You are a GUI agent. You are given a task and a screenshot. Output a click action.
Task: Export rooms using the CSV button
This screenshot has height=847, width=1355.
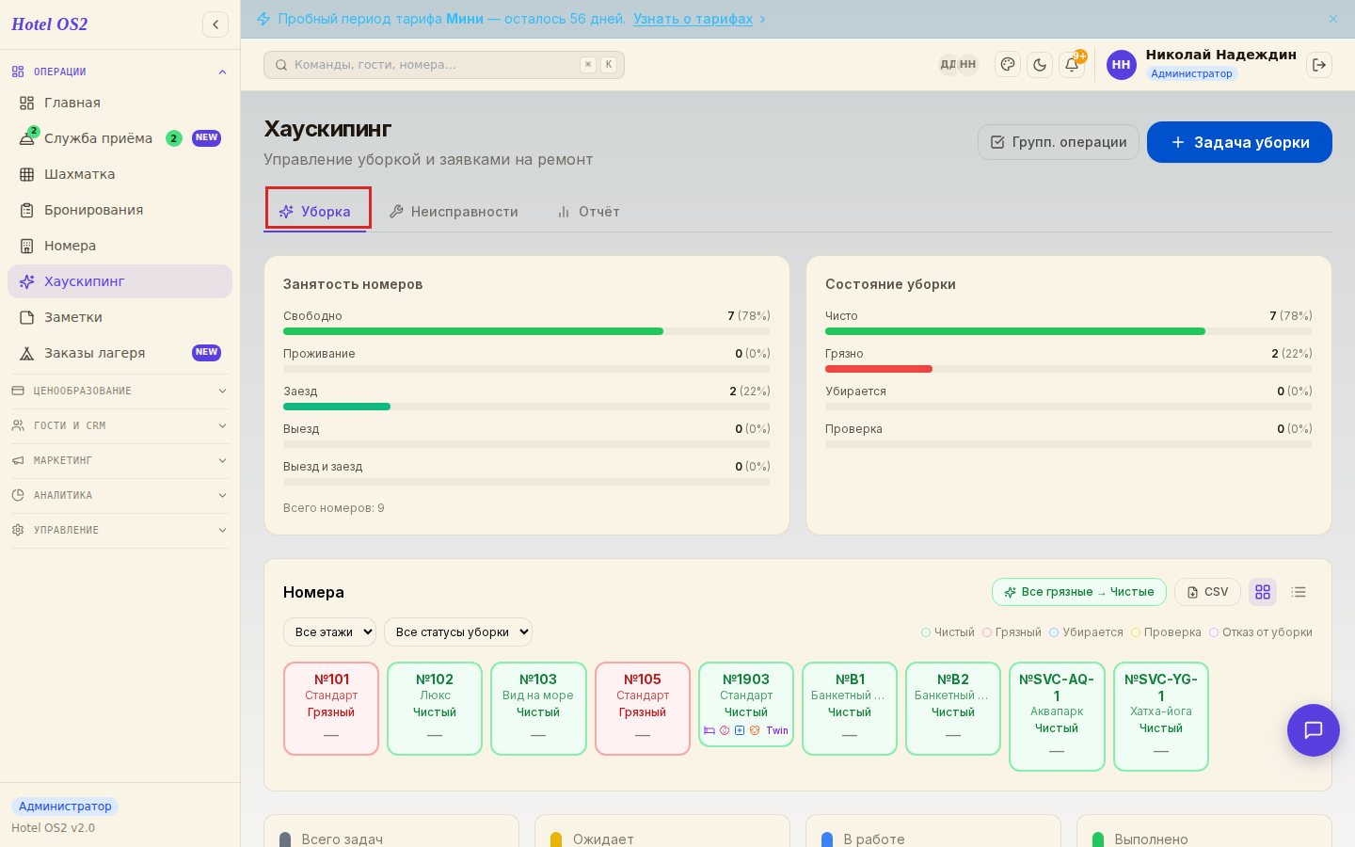click(x=1207, y=592)
